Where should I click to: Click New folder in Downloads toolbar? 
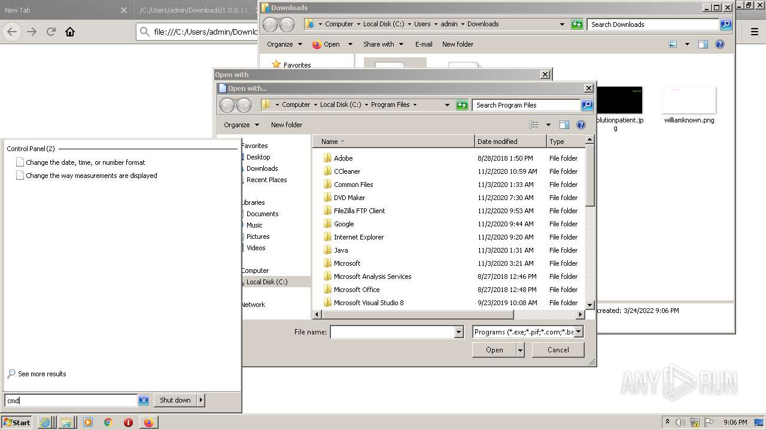point(458,44)
